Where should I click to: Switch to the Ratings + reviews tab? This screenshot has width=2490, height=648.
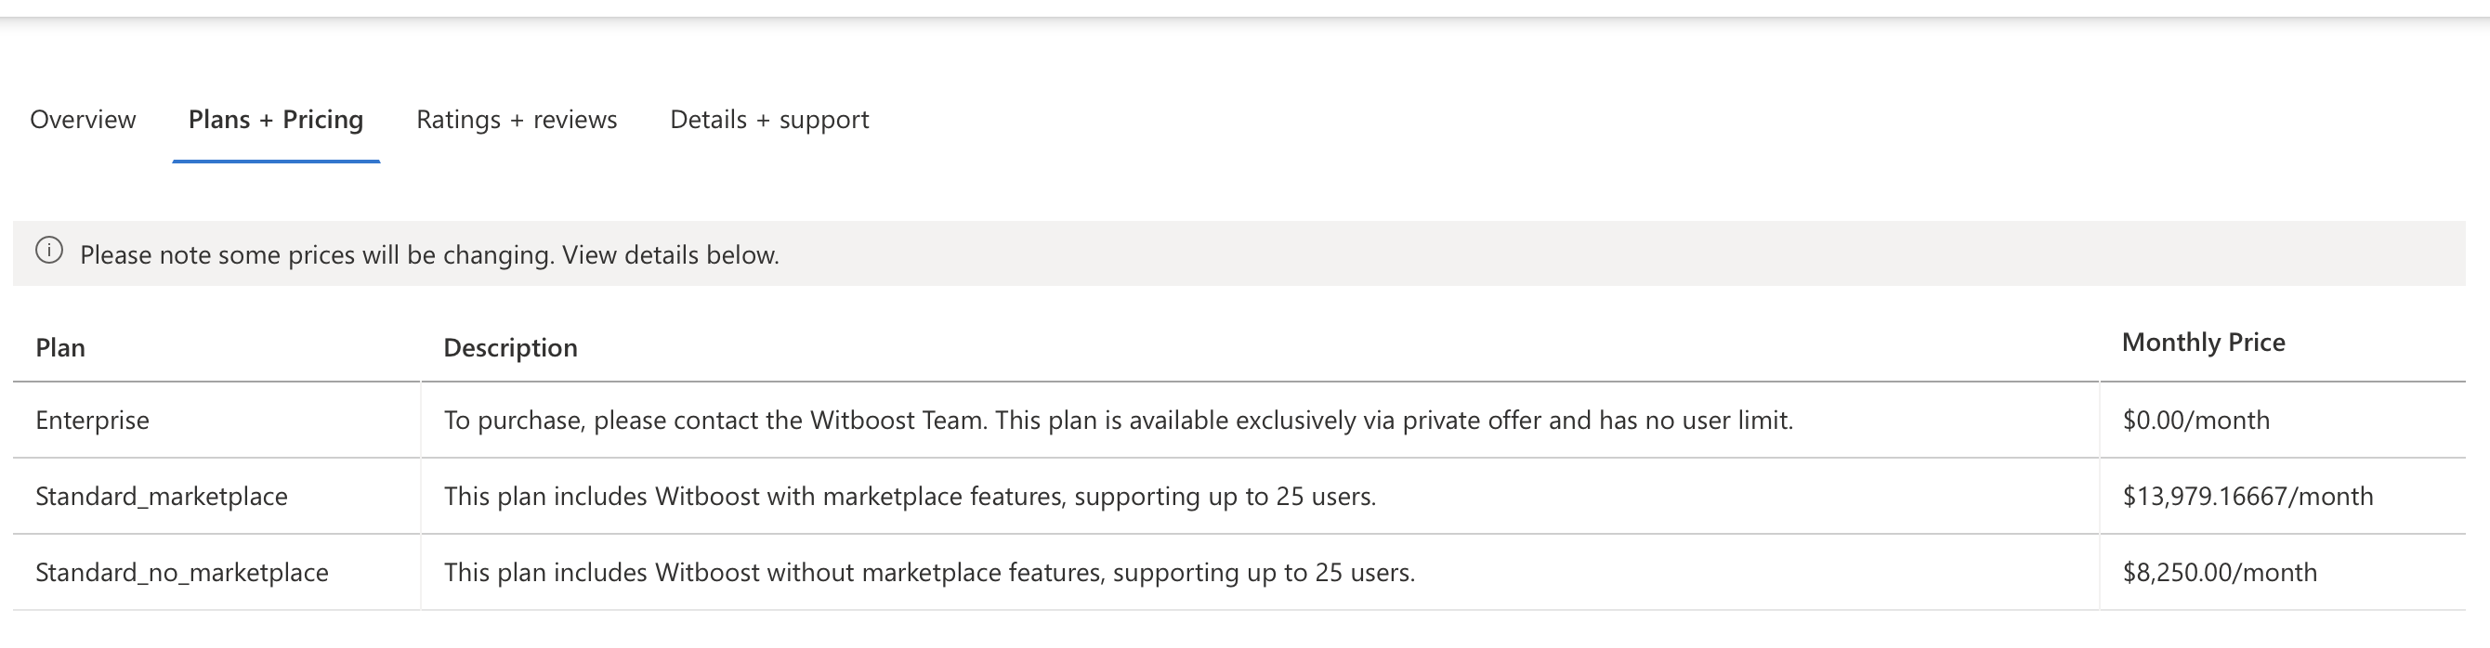(517, 120)
